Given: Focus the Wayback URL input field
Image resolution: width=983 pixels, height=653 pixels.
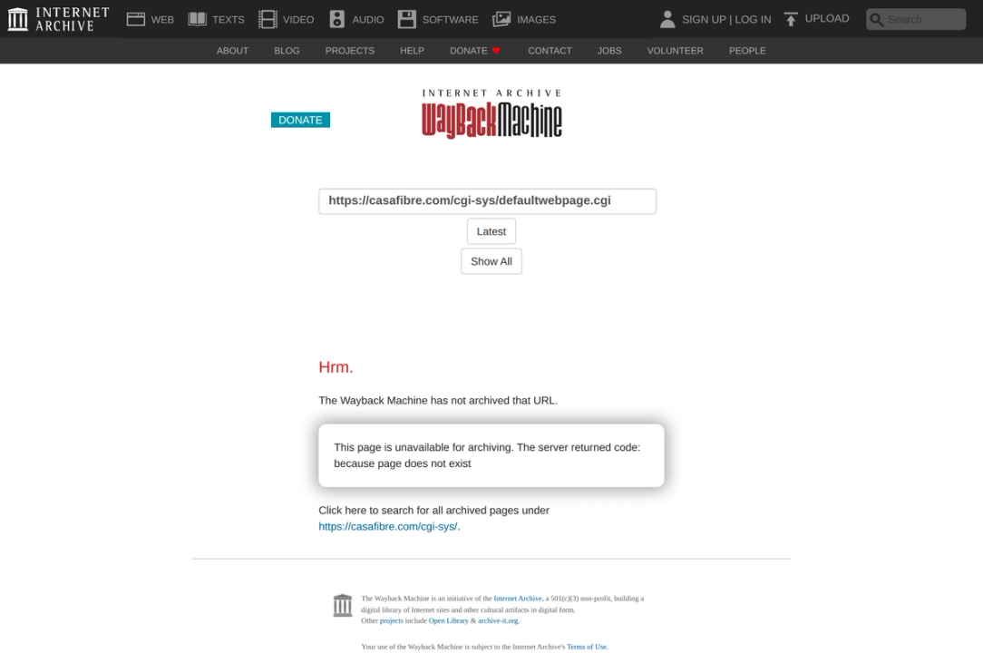Looking at the screenshot, I should tap(487, 201).
